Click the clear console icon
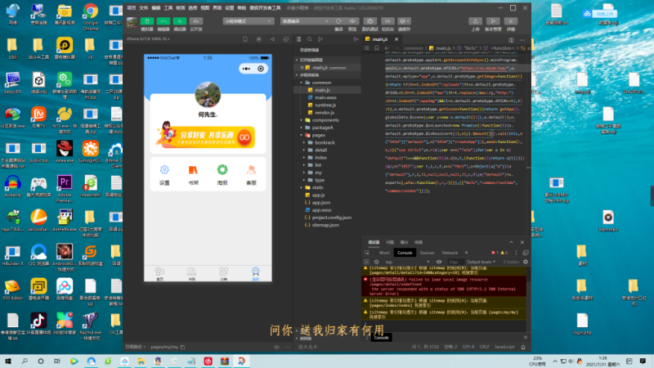This screenshot has width=654, height=368. click(377, 262)
